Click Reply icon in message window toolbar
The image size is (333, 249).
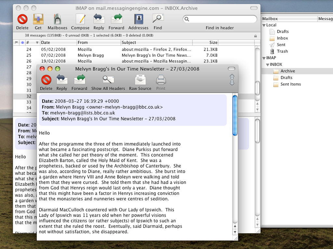(62, 80)
